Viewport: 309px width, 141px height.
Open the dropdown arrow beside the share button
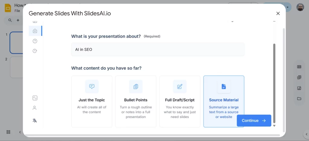click(288, 7)
